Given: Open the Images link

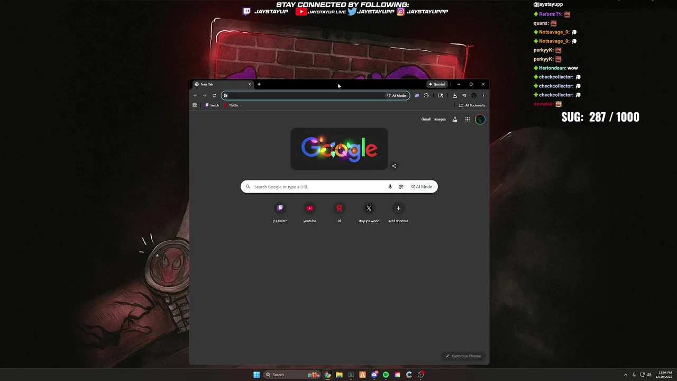Looking at the screenshot, I should click(x=440, y=120).
